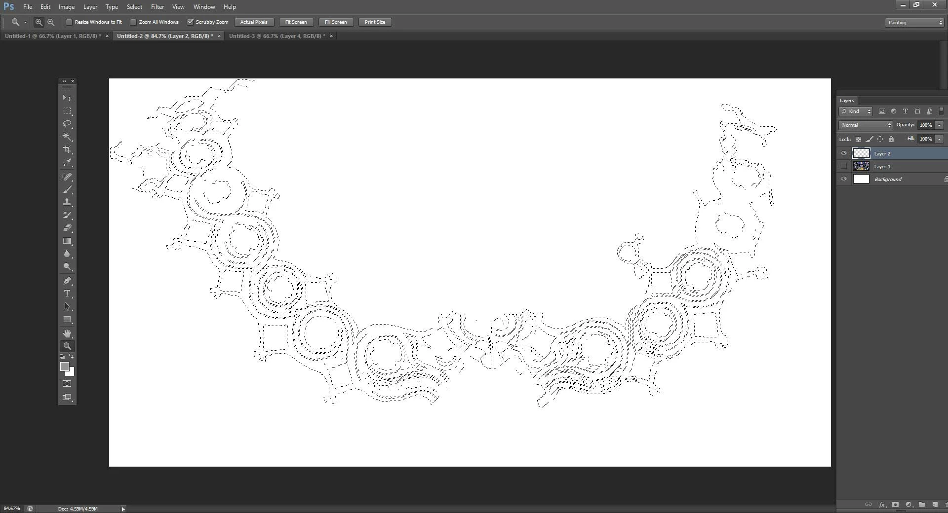
Task: Open the Filter menu
Action: pyautogui.click(x=158, y=7)
